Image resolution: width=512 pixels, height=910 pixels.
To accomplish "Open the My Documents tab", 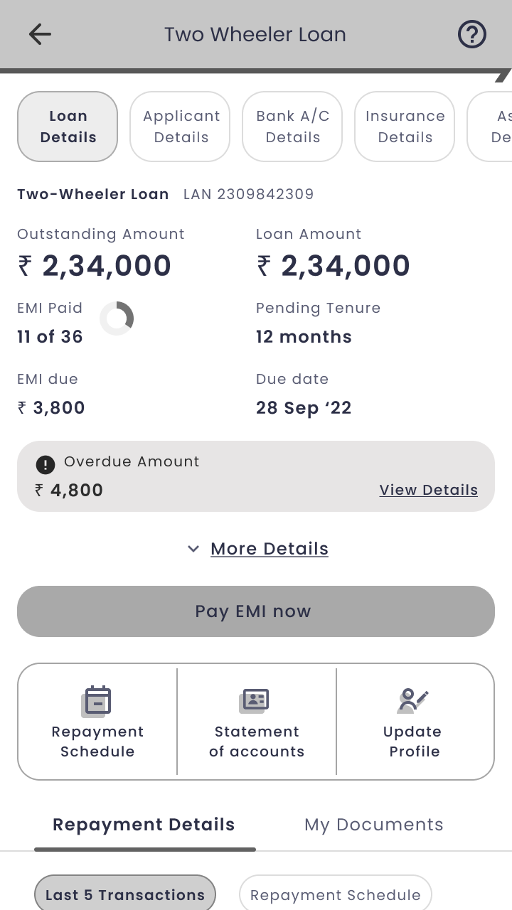I will [374, 825].
